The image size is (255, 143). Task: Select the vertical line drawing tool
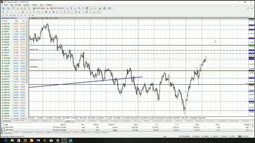click(12, 12)
